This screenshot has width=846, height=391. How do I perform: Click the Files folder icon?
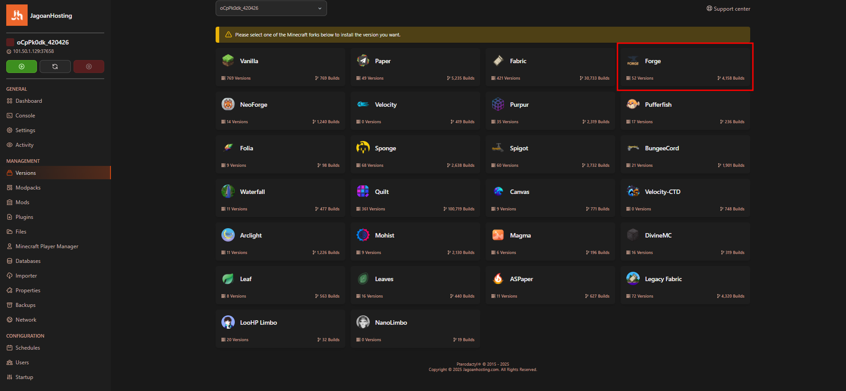pyautogui.click(x=9, y=232)
